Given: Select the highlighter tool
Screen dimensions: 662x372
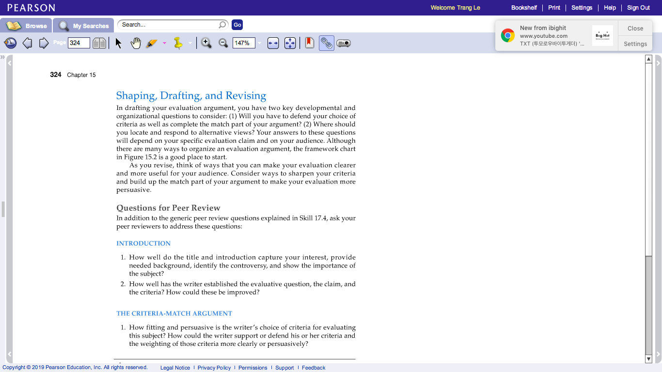Looking at the screenshot, I should [152, 43].
